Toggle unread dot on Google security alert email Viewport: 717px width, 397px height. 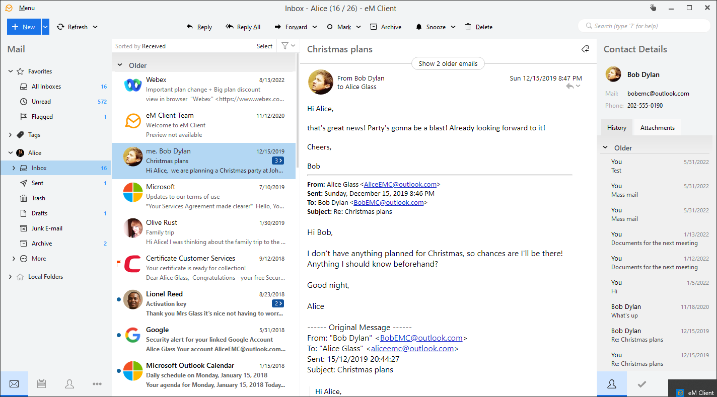pyautogui.click(x=118, y=335)
